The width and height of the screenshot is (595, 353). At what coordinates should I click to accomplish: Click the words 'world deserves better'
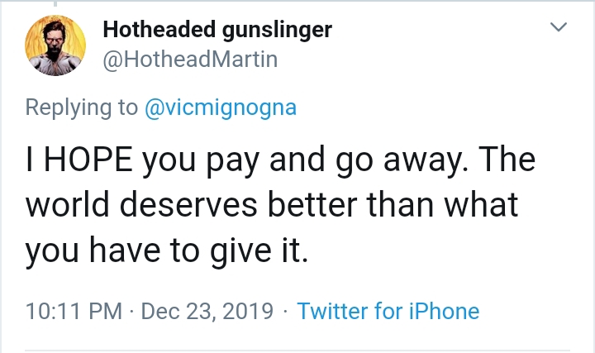point(192,205)
